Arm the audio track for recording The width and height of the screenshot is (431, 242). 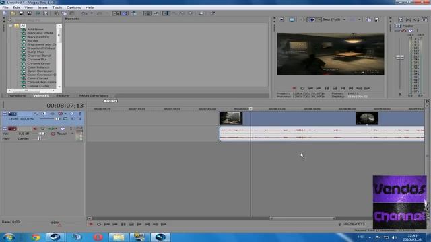(35, 128)
